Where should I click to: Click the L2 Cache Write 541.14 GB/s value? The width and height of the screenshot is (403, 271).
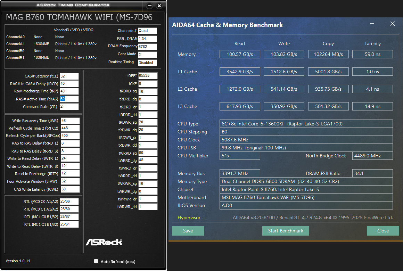(x=284, y=89)
